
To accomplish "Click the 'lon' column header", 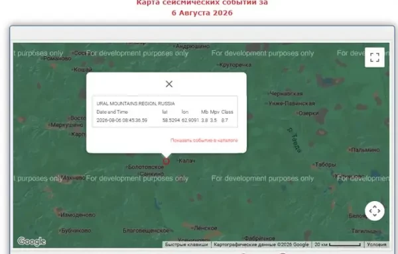I will [x=185, y=112].
